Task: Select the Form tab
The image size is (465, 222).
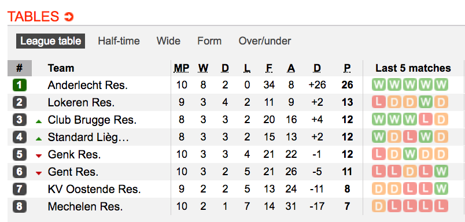Action: [x=209, y=41]
